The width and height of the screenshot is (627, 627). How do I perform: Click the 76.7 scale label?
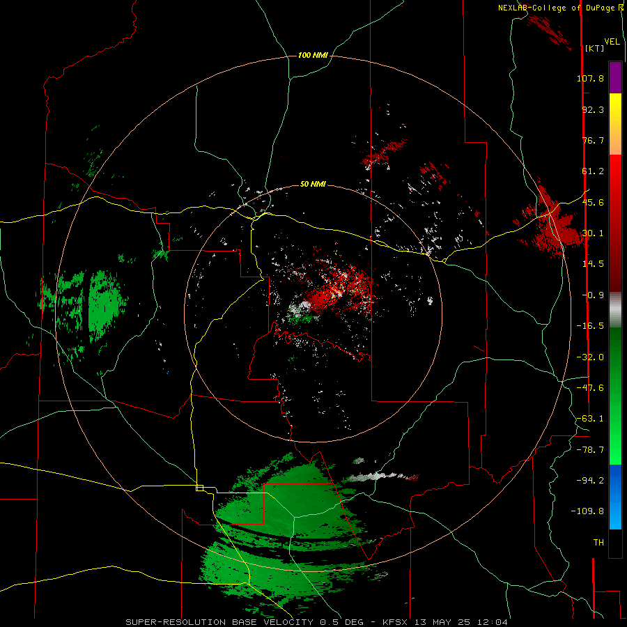(x=593, y=140)
